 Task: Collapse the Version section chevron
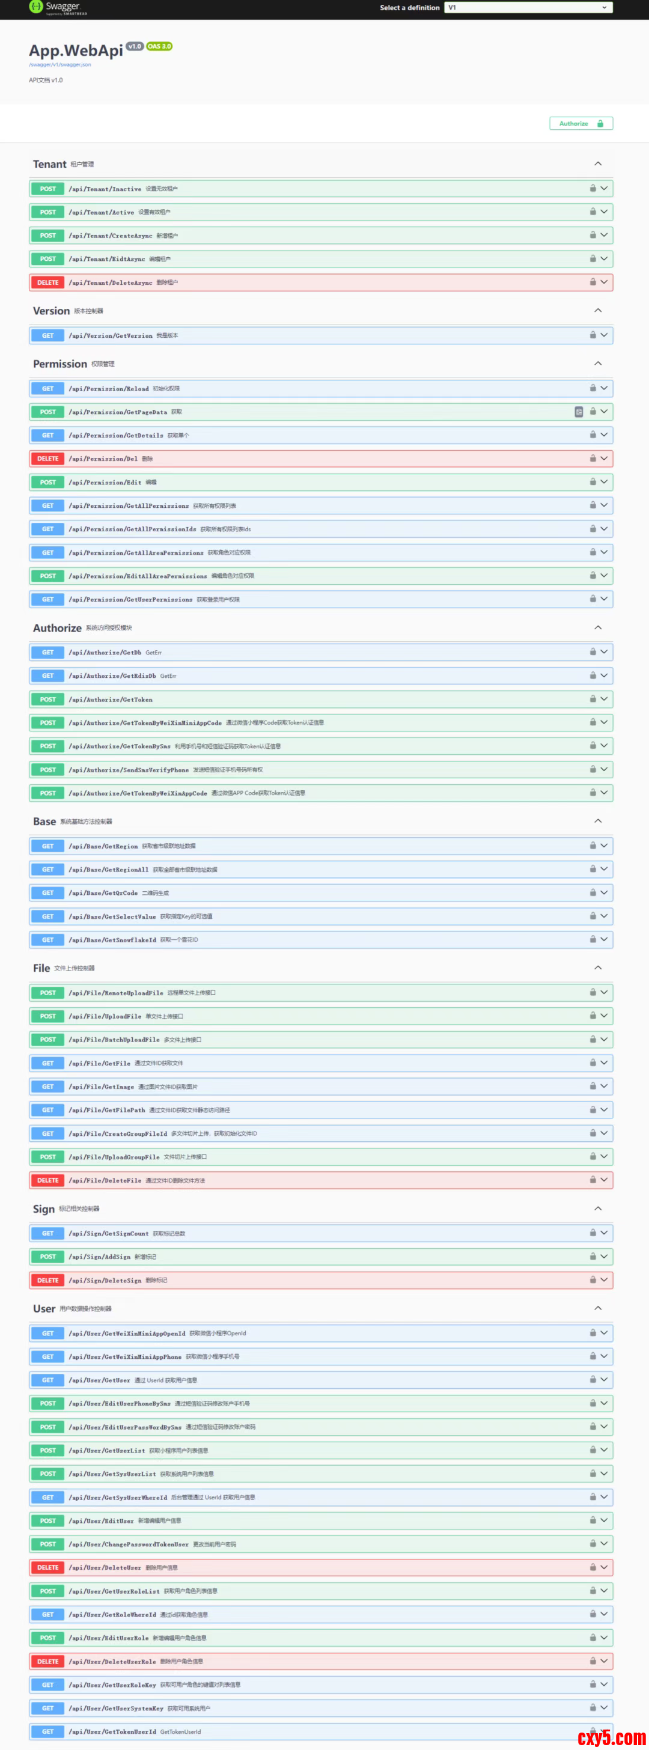pyautogui.click(x=598, y=311)
